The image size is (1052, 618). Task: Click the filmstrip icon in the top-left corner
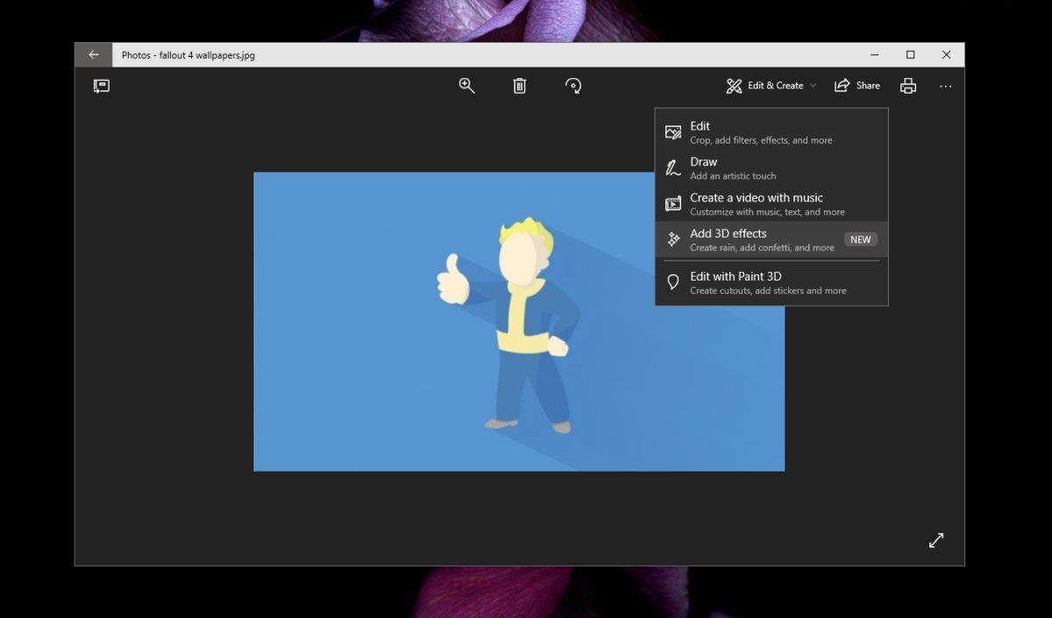click(101, 85)
